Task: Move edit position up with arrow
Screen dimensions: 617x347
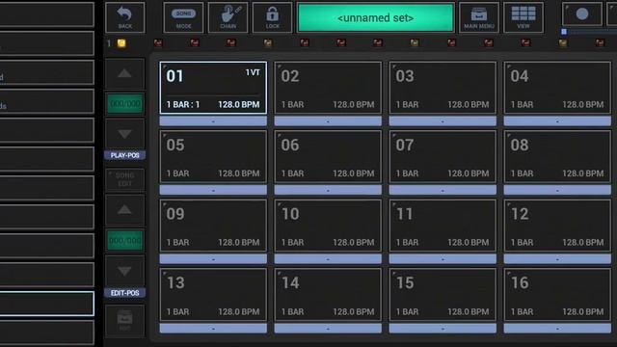Action: point(124,210)
